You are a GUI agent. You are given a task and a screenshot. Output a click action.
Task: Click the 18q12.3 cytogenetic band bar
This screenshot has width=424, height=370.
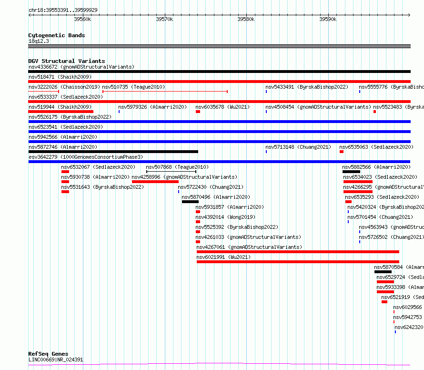[219, 46]
